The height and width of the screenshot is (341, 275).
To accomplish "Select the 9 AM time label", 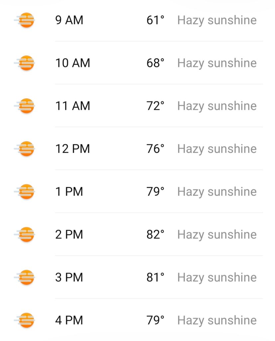I will pos(69,20).
